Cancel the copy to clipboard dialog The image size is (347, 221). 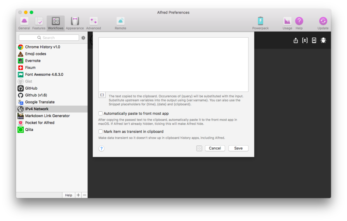coord(215,148)
